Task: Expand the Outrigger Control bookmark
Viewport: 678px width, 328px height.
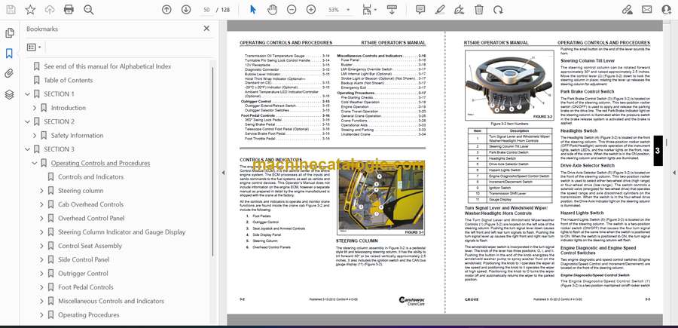Action: (41, 274)
